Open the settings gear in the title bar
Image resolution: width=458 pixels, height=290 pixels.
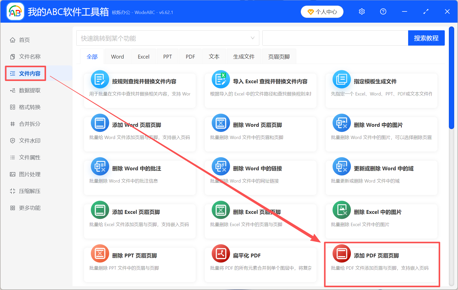pos(362,11)
